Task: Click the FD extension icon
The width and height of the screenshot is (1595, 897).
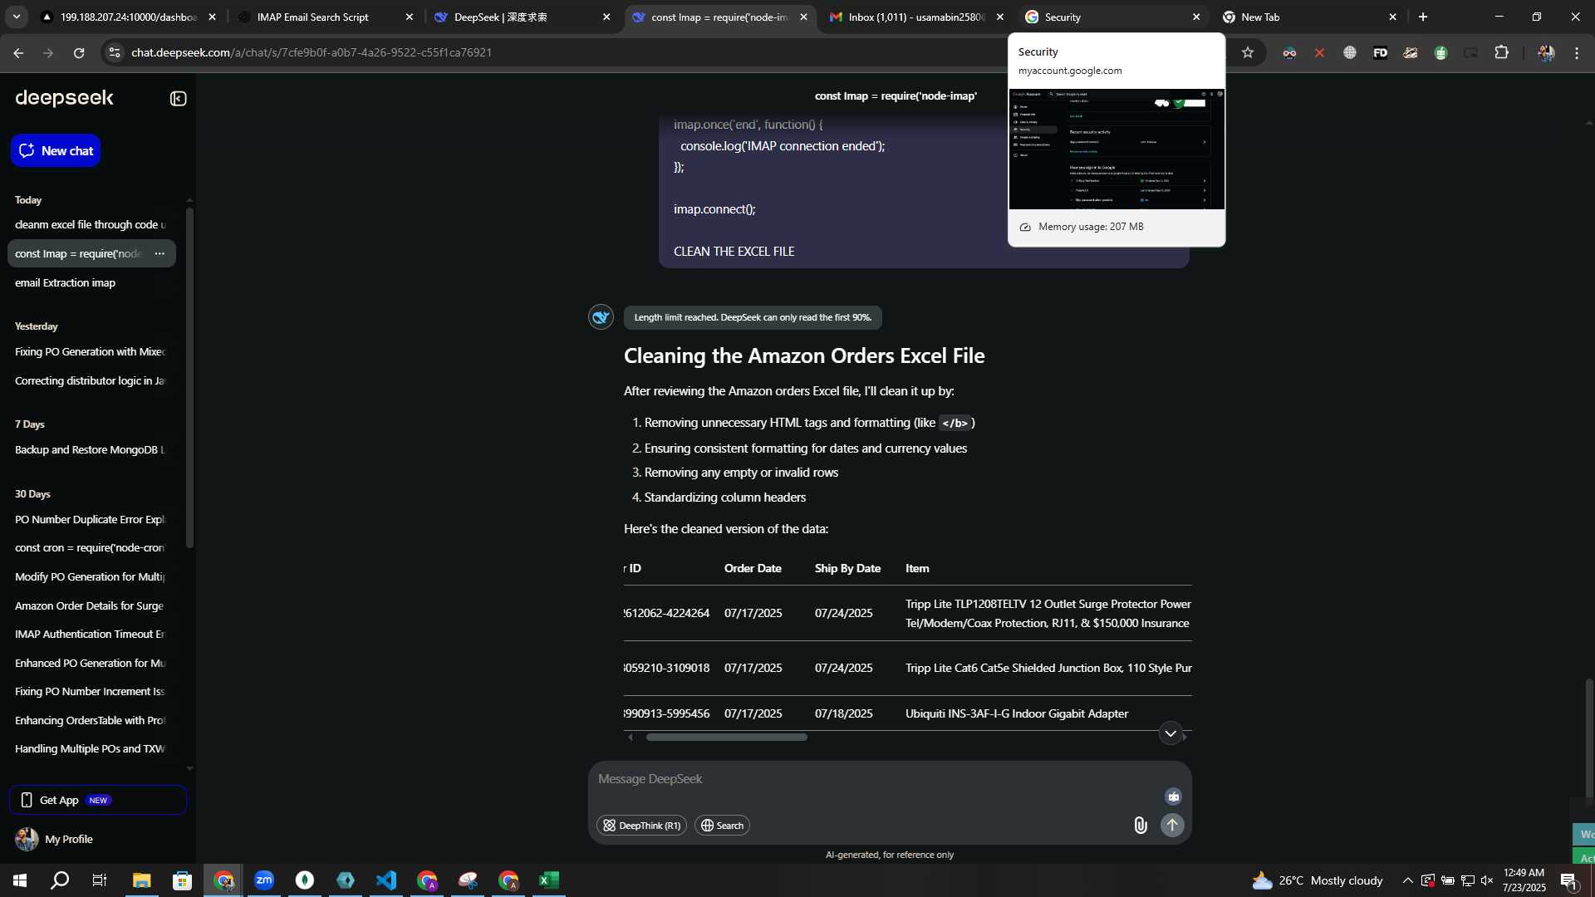Action: pyautogui.click(x=1380, y=52)
